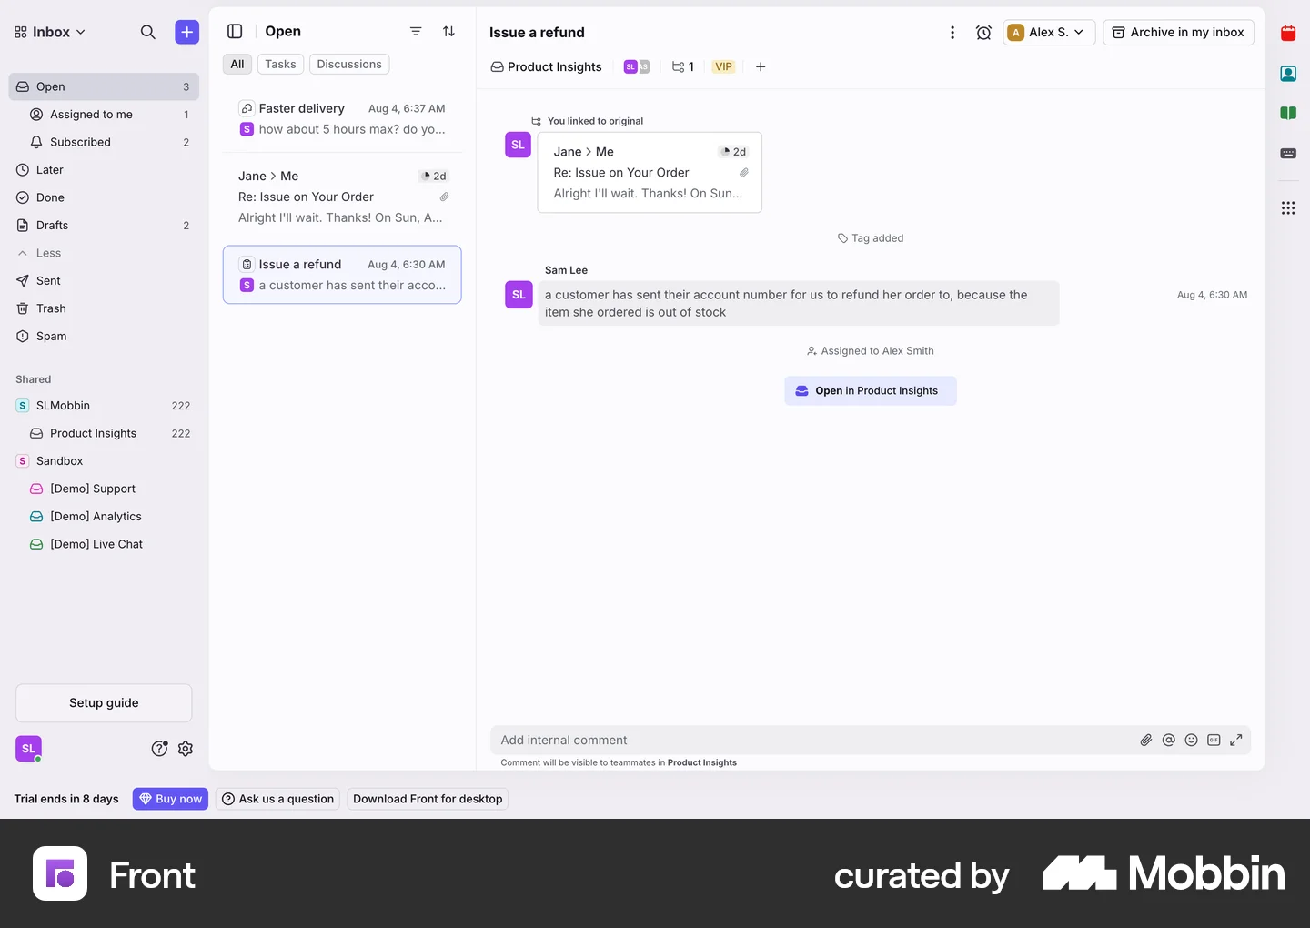Insert a mention with the @ icon
Viewport: 1310px width, 928px height.
point(1169,741)
